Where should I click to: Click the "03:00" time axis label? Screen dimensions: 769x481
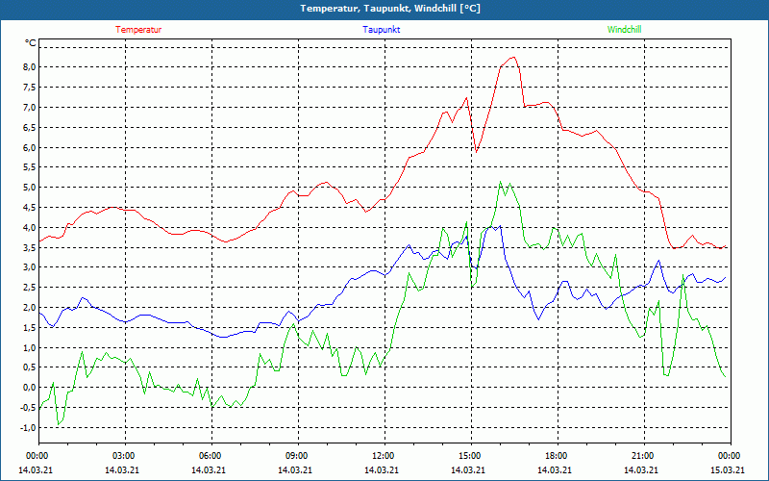click(124, 456)
